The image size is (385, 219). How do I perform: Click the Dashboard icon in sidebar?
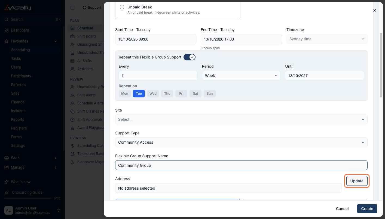tap(7, 30)
